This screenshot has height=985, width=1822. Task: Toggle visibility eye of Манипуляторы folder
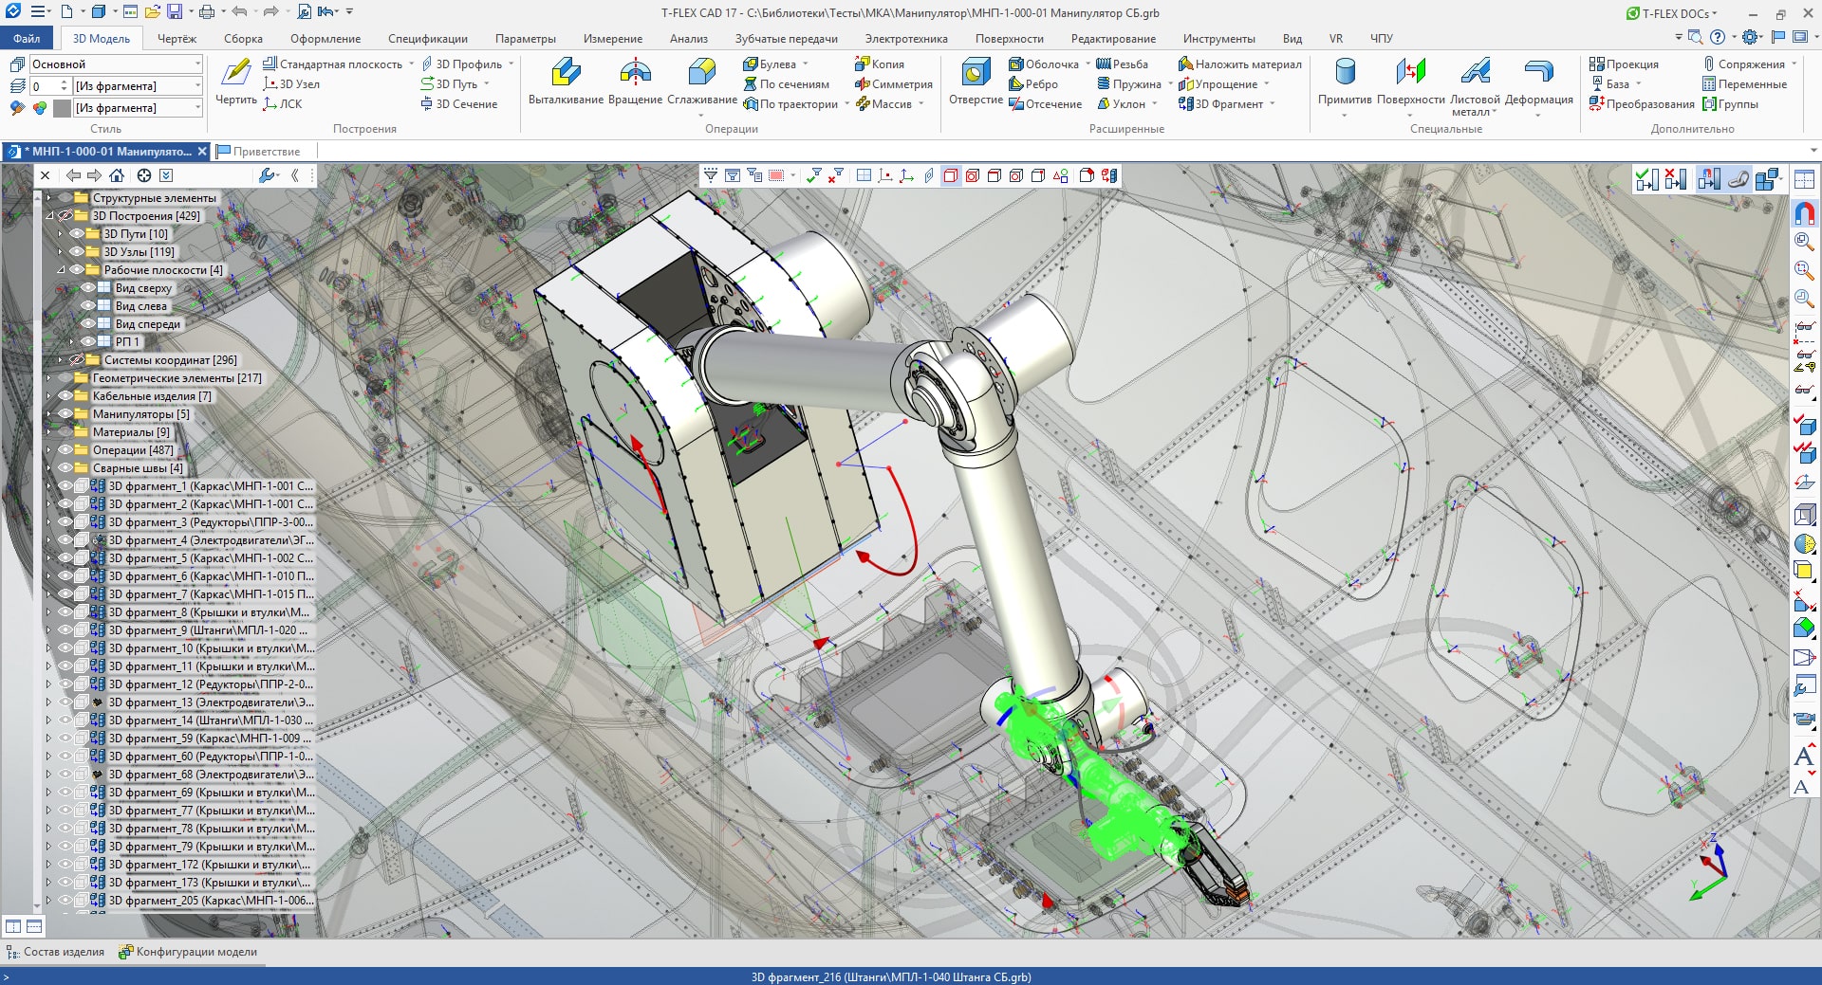[65, 414]
